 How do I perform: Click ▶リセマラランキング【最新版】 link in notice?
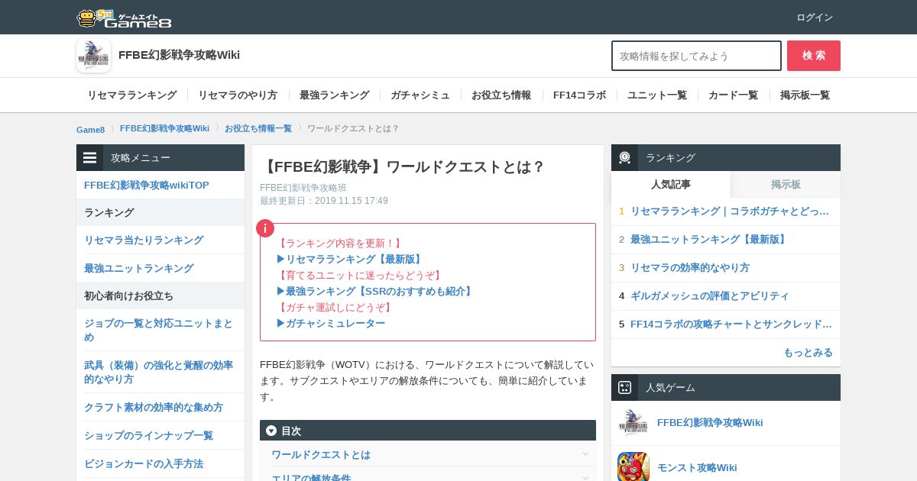pos(350,259)
